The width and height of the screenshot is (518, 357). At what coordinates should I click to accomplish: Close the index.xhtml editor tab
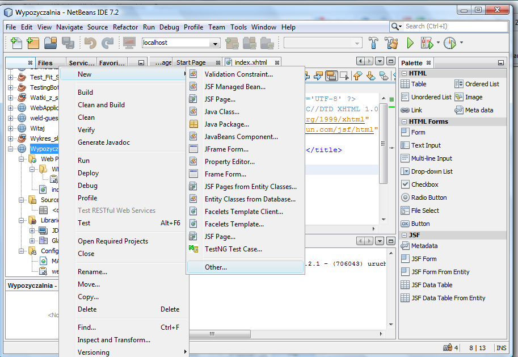pos(277,62)
